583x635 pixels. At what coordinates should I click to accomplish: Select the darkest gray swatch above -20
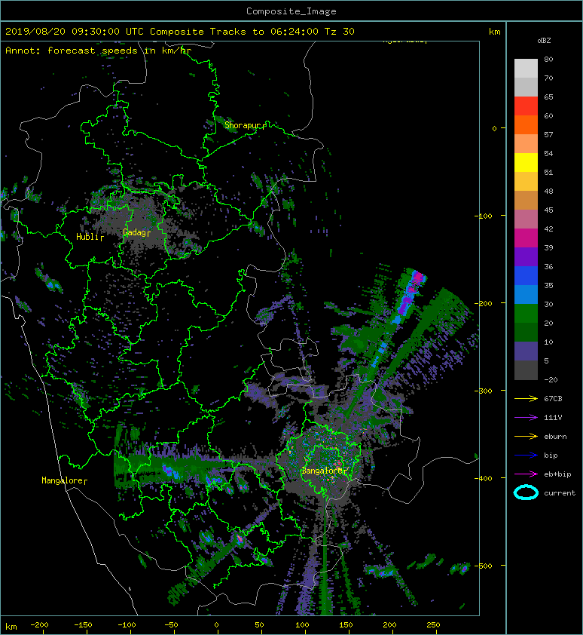coord(526,370)
